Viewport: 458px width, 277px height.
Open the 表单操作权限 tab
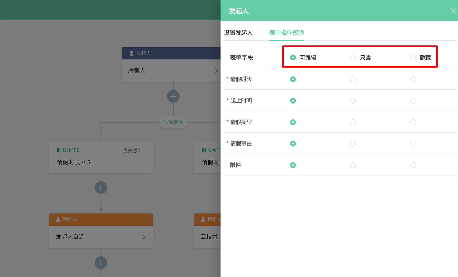pos(287,33)
